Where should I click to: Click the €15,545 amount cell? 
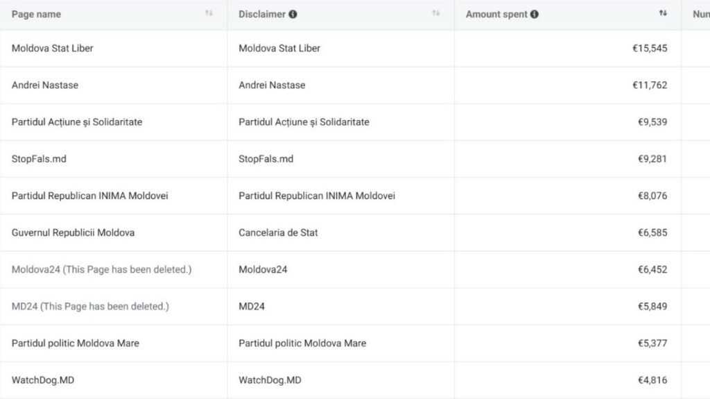[649, 49]
